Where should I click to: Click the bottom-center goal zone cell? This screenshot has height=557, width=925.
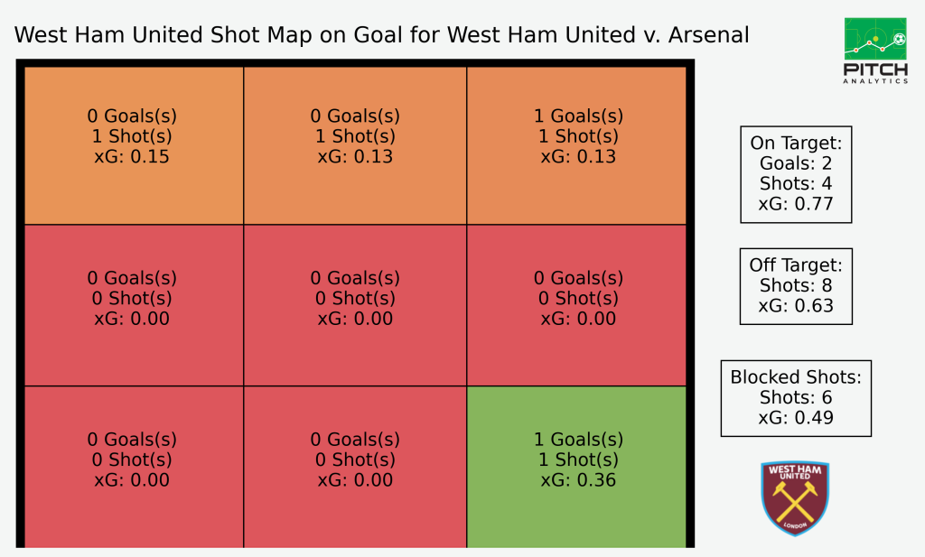[355, 467]
